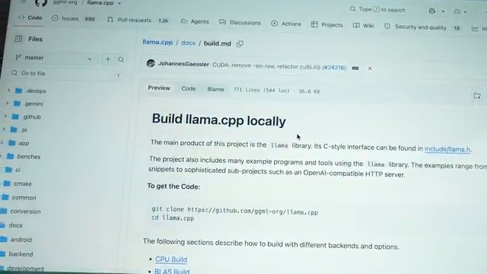Click the add file plus icon

(x=108, y=59)
